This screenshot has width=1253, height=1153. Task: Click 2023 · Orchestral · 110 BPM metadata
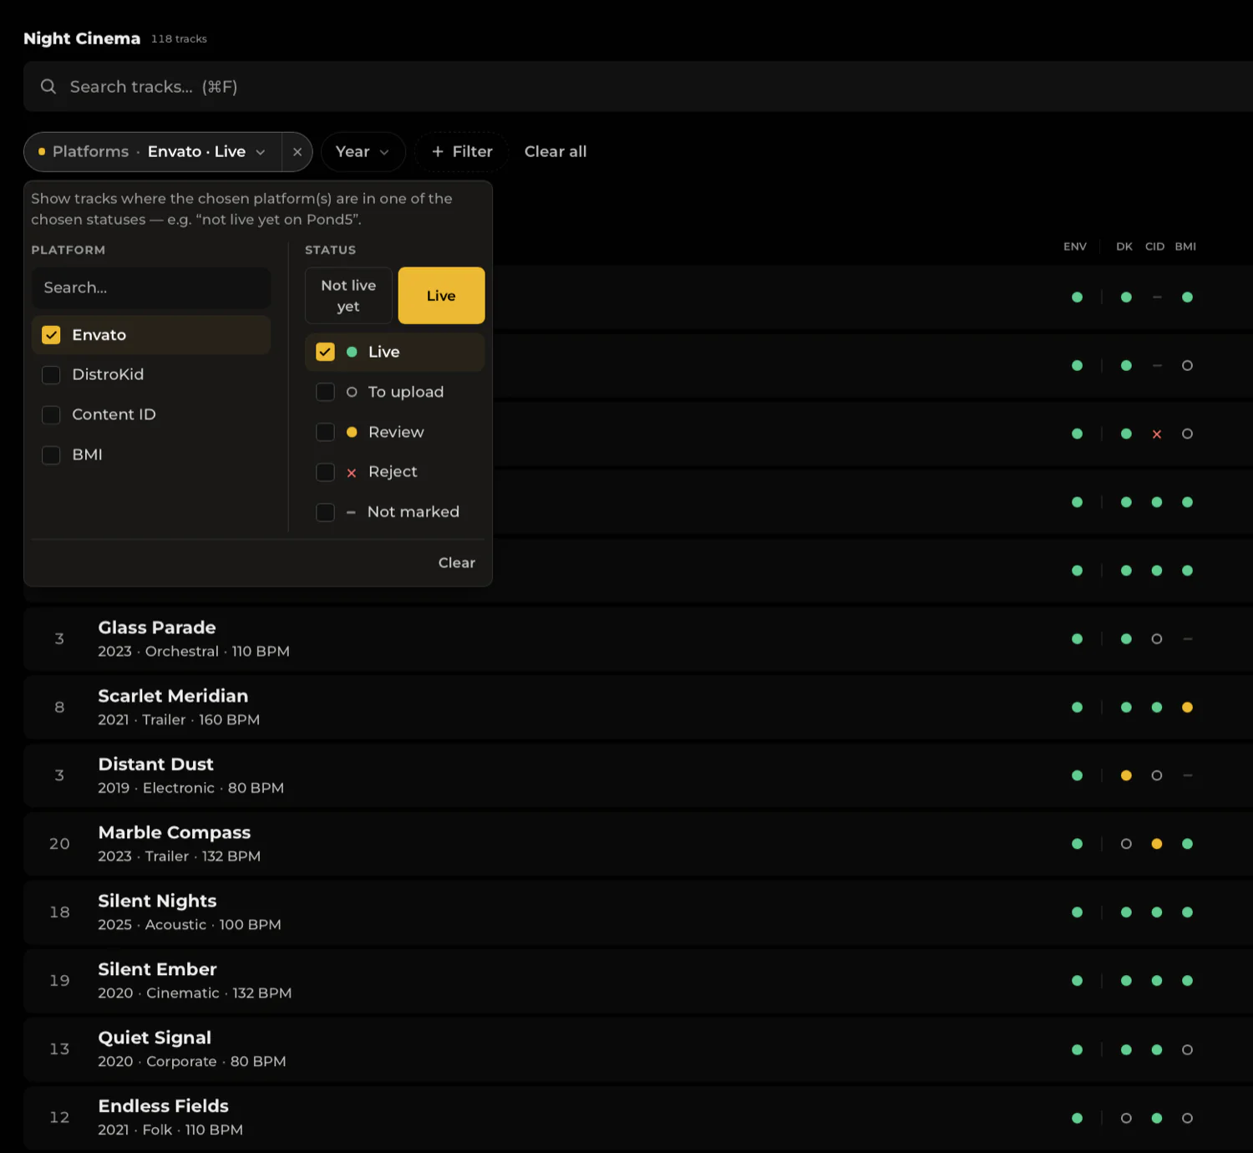pos(194,652)
